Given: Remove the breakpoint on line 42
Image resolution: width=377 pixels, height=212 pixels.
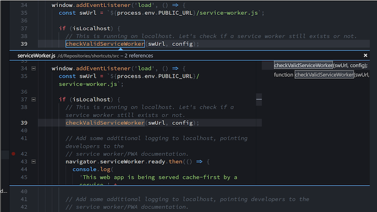Looking at the screenshot, I should pos(13,154).
